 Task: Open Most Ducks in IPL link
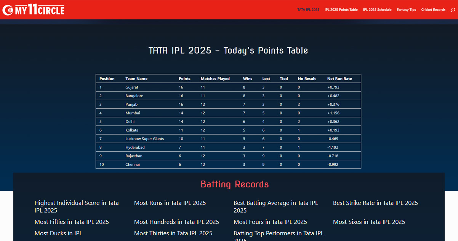(58, 233)
